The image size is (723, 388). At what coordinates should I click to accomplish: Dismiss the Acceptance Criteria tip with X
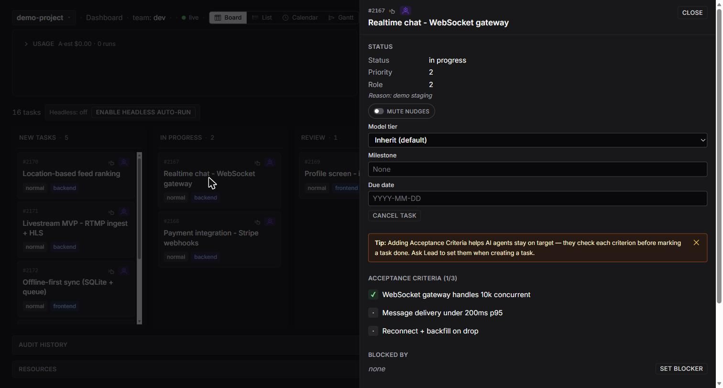[696, 243]
